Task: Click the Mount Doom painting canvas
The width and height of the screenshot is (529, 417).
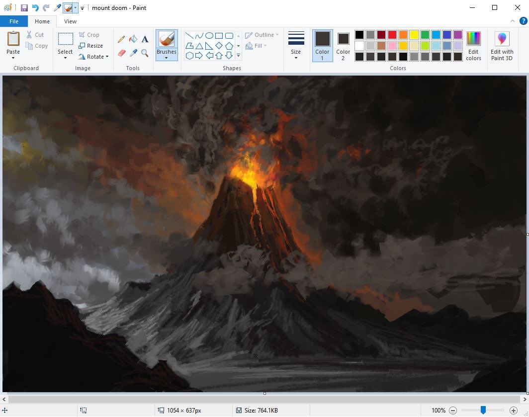Action: pos(264,234)
